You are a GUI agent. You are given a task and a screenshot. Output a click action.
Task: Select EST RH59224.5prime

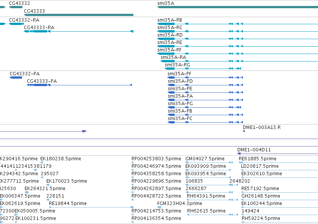coord(261,218)
